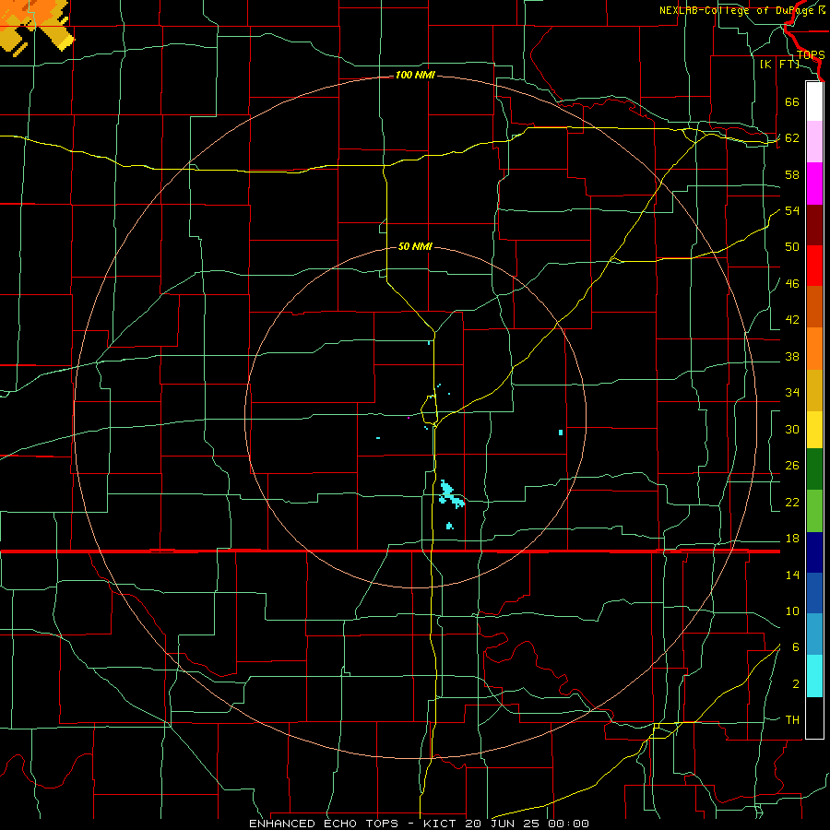Click the light pink legend swatch
The height and width of the screenshot is (830, 830).
[814, 142]
